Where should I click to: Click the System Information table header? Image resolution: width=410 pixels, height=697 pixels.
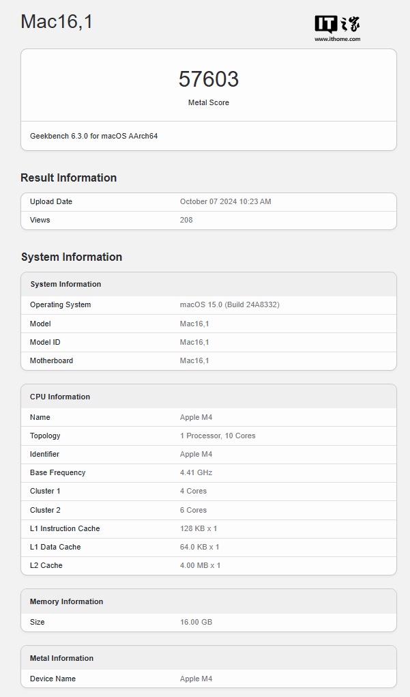(x=65, y=284)
